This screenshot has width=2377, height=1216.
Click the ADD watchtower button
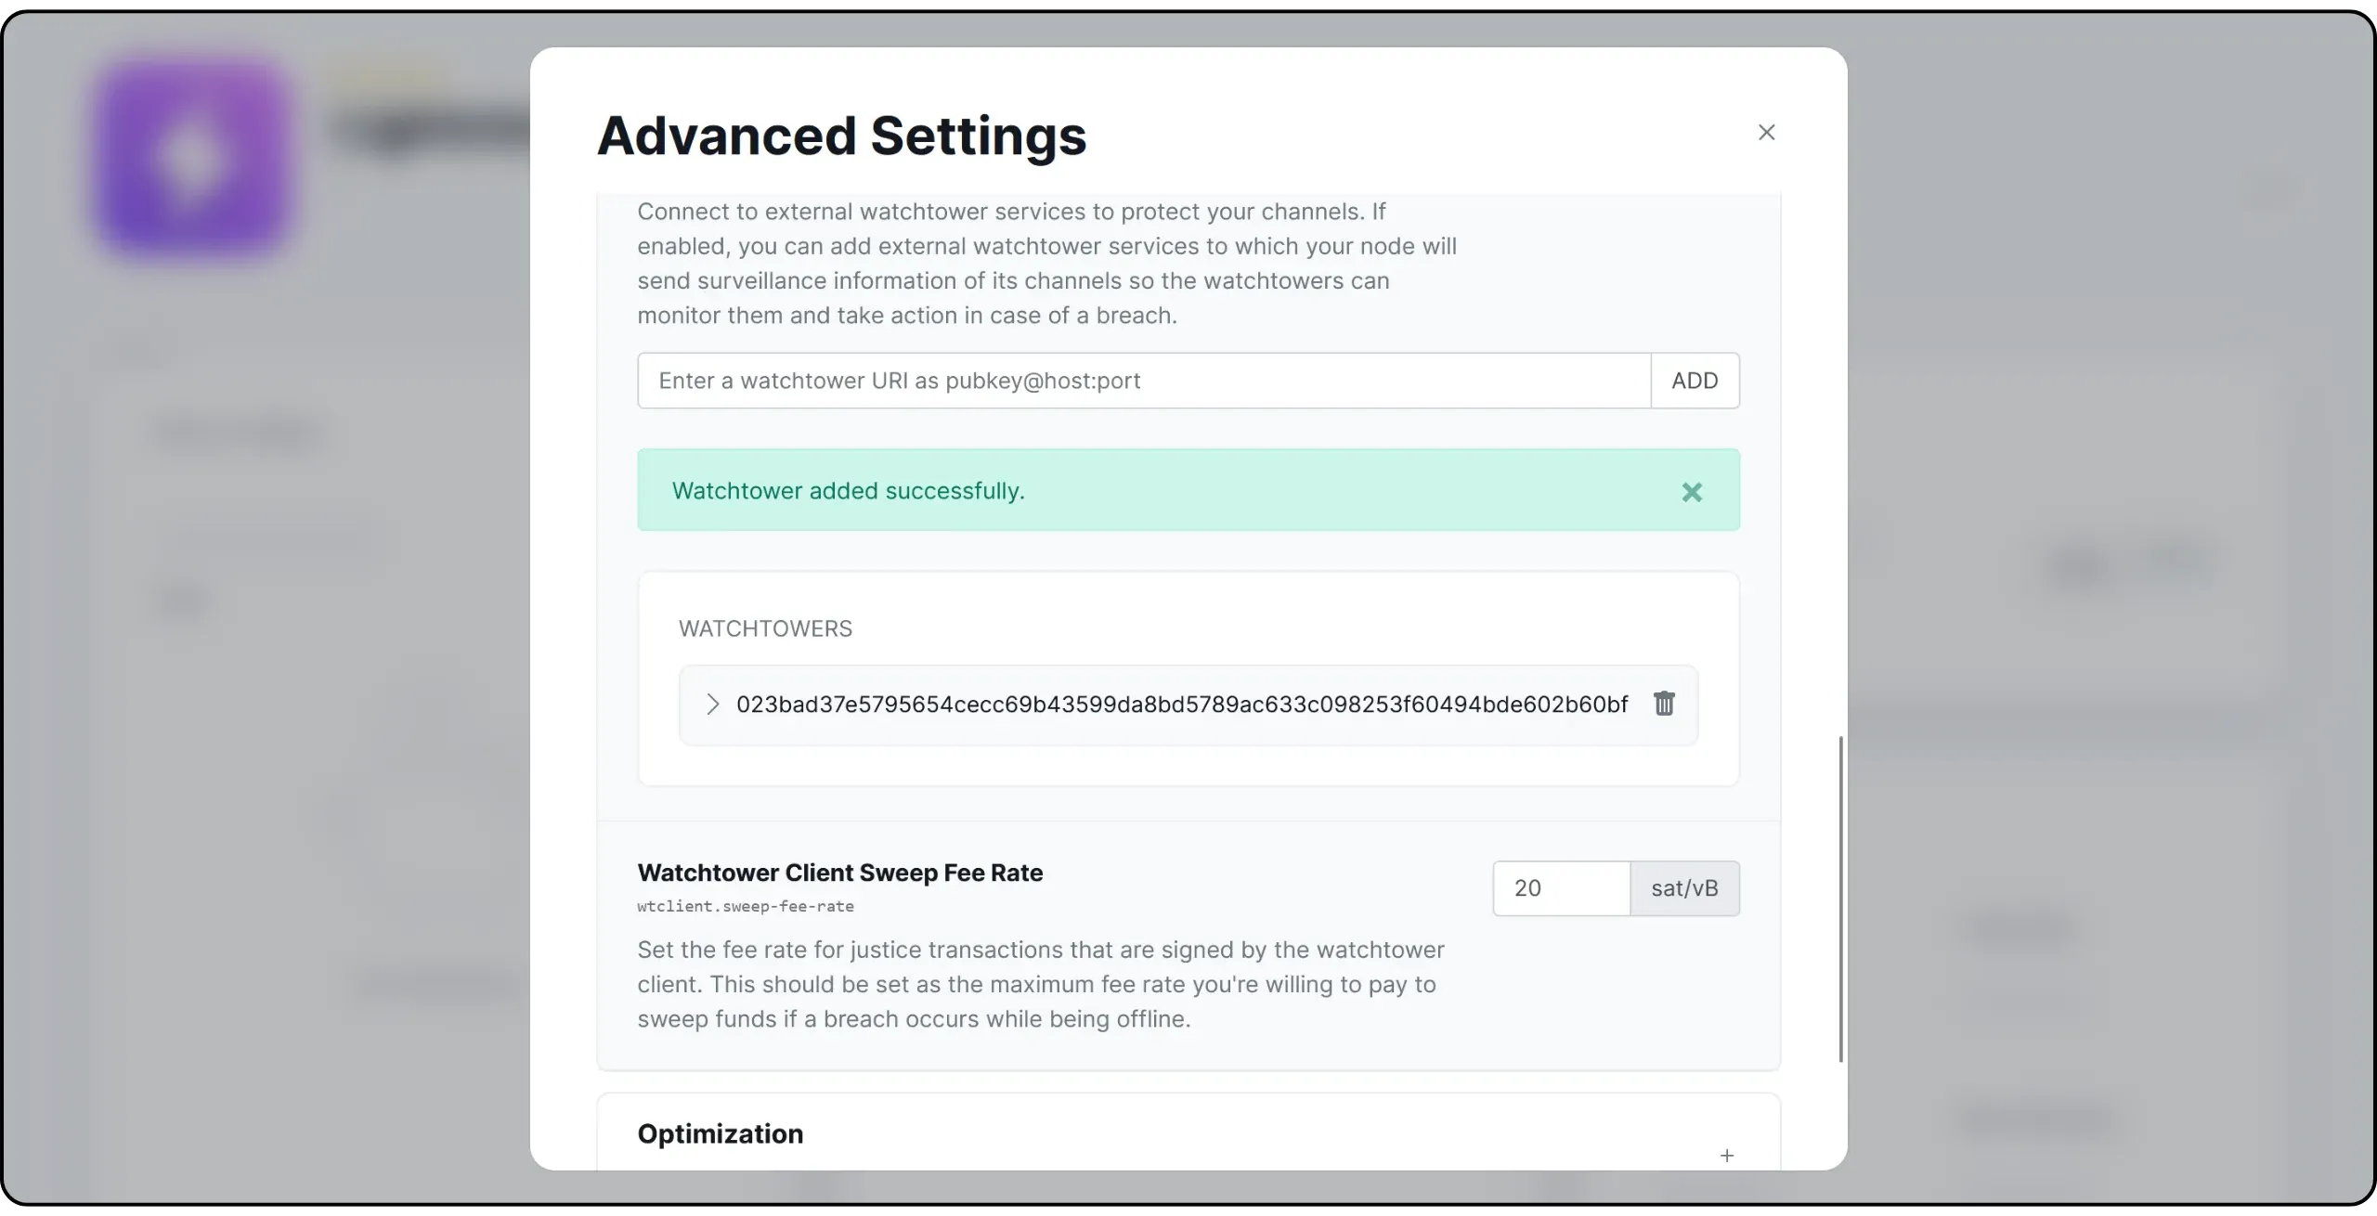pyautogui.click(x=1695, y=381)
